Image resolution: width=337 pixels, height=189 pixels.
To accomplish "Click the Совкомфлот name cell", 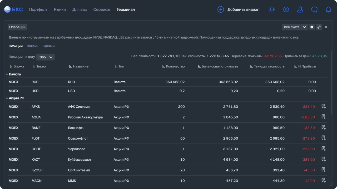I will (x=78, y=138).
